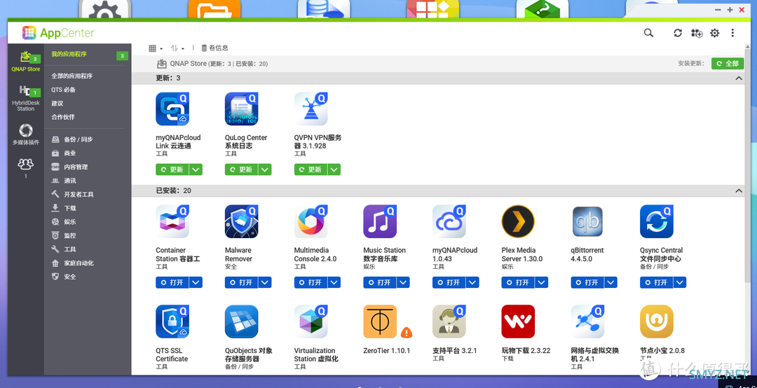Expand Plex Media Server options arrow
The image size is (757, 388).
point(541,282)
